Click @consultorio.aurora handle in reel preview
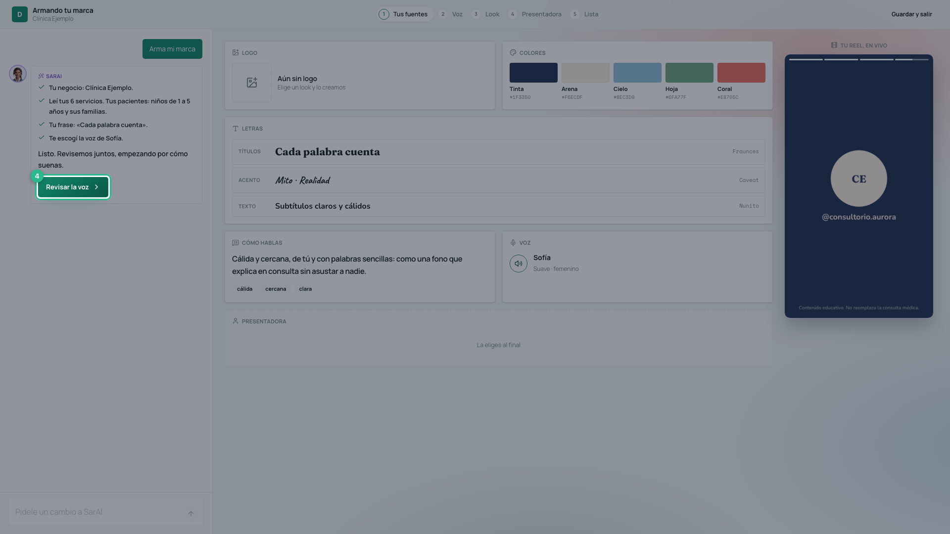Image resolution: width=950 pixels, height=534 pixels. (x=859, y=217)
